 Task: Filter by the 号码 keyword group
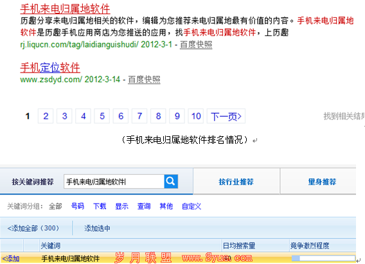[x=78, y=206]
